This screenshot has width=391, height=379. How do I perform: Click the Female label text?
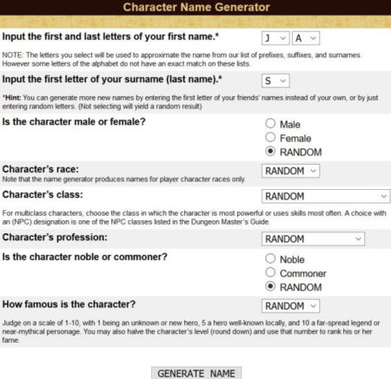click(295, 139)
